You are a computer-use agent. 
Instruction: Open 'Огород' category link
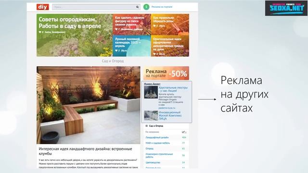150,148
